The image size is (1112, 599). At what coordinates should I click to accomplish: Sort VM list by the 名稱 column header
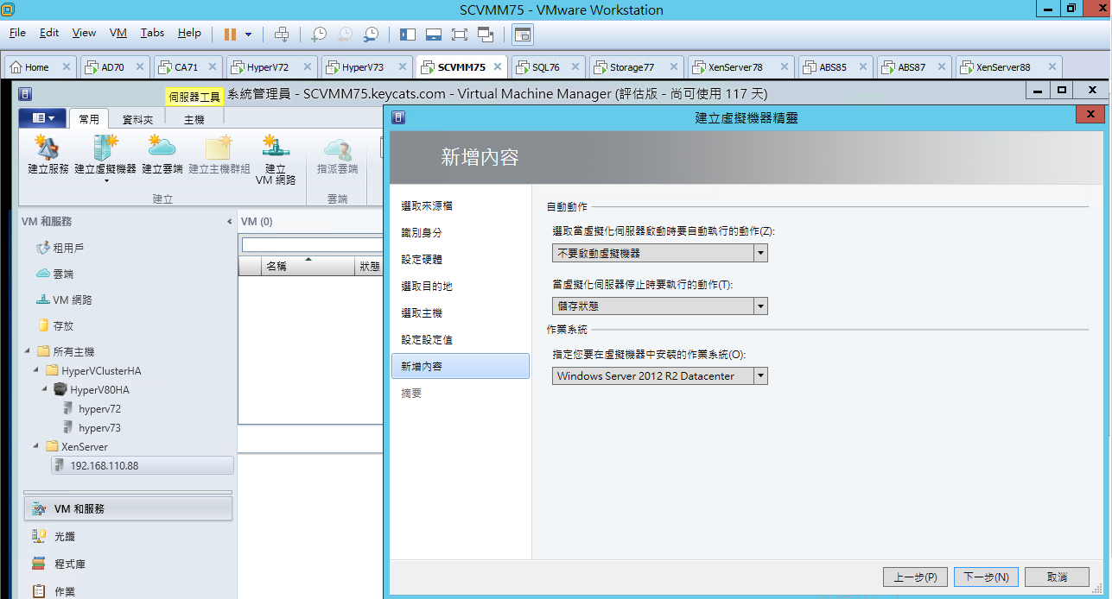(x=308, y=267)
